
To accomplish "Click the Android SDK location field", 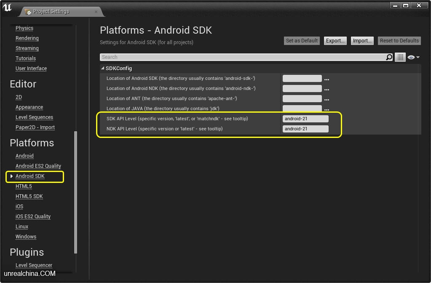I will [x=302, y=79].
